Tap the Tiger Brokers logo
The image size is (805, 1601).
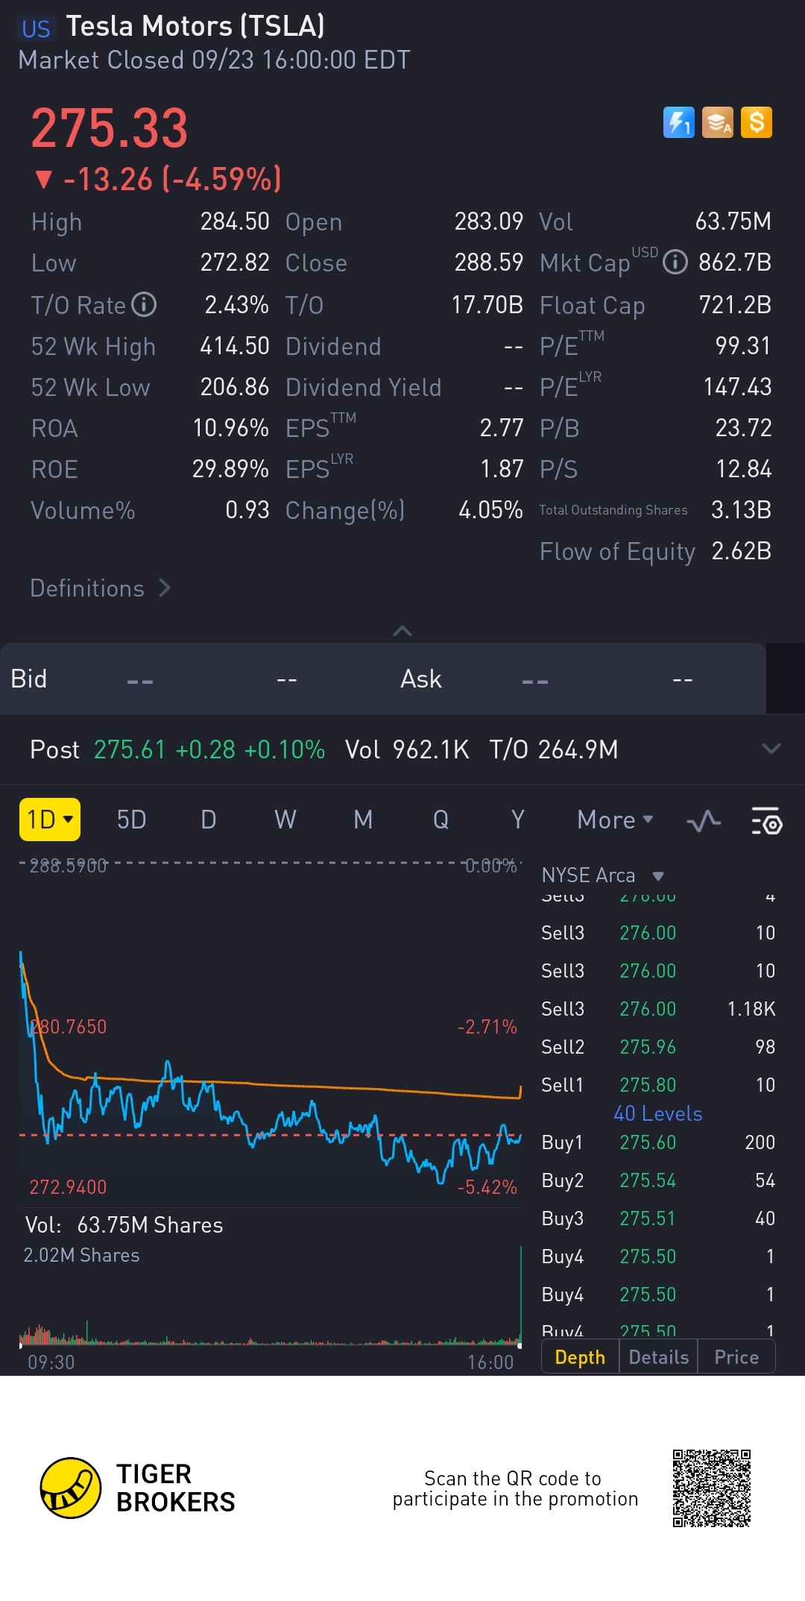coord(71,1488)
